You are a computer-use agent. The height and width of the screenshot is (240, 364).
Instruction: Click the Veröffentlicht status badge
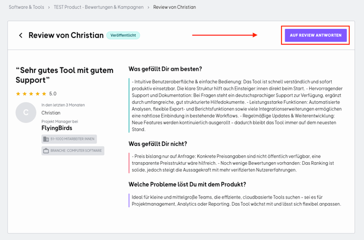pos(123,35)
